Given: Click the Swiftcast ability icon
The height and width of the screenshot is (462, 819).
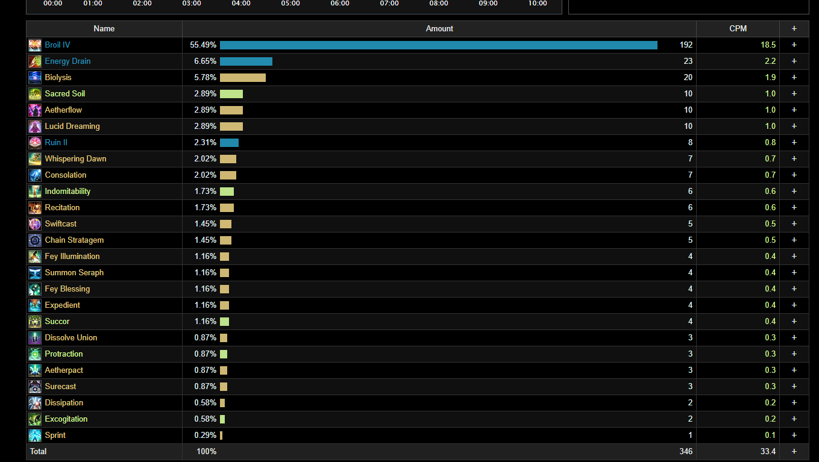Looking at the screenshot, I should tap(35, 224).
